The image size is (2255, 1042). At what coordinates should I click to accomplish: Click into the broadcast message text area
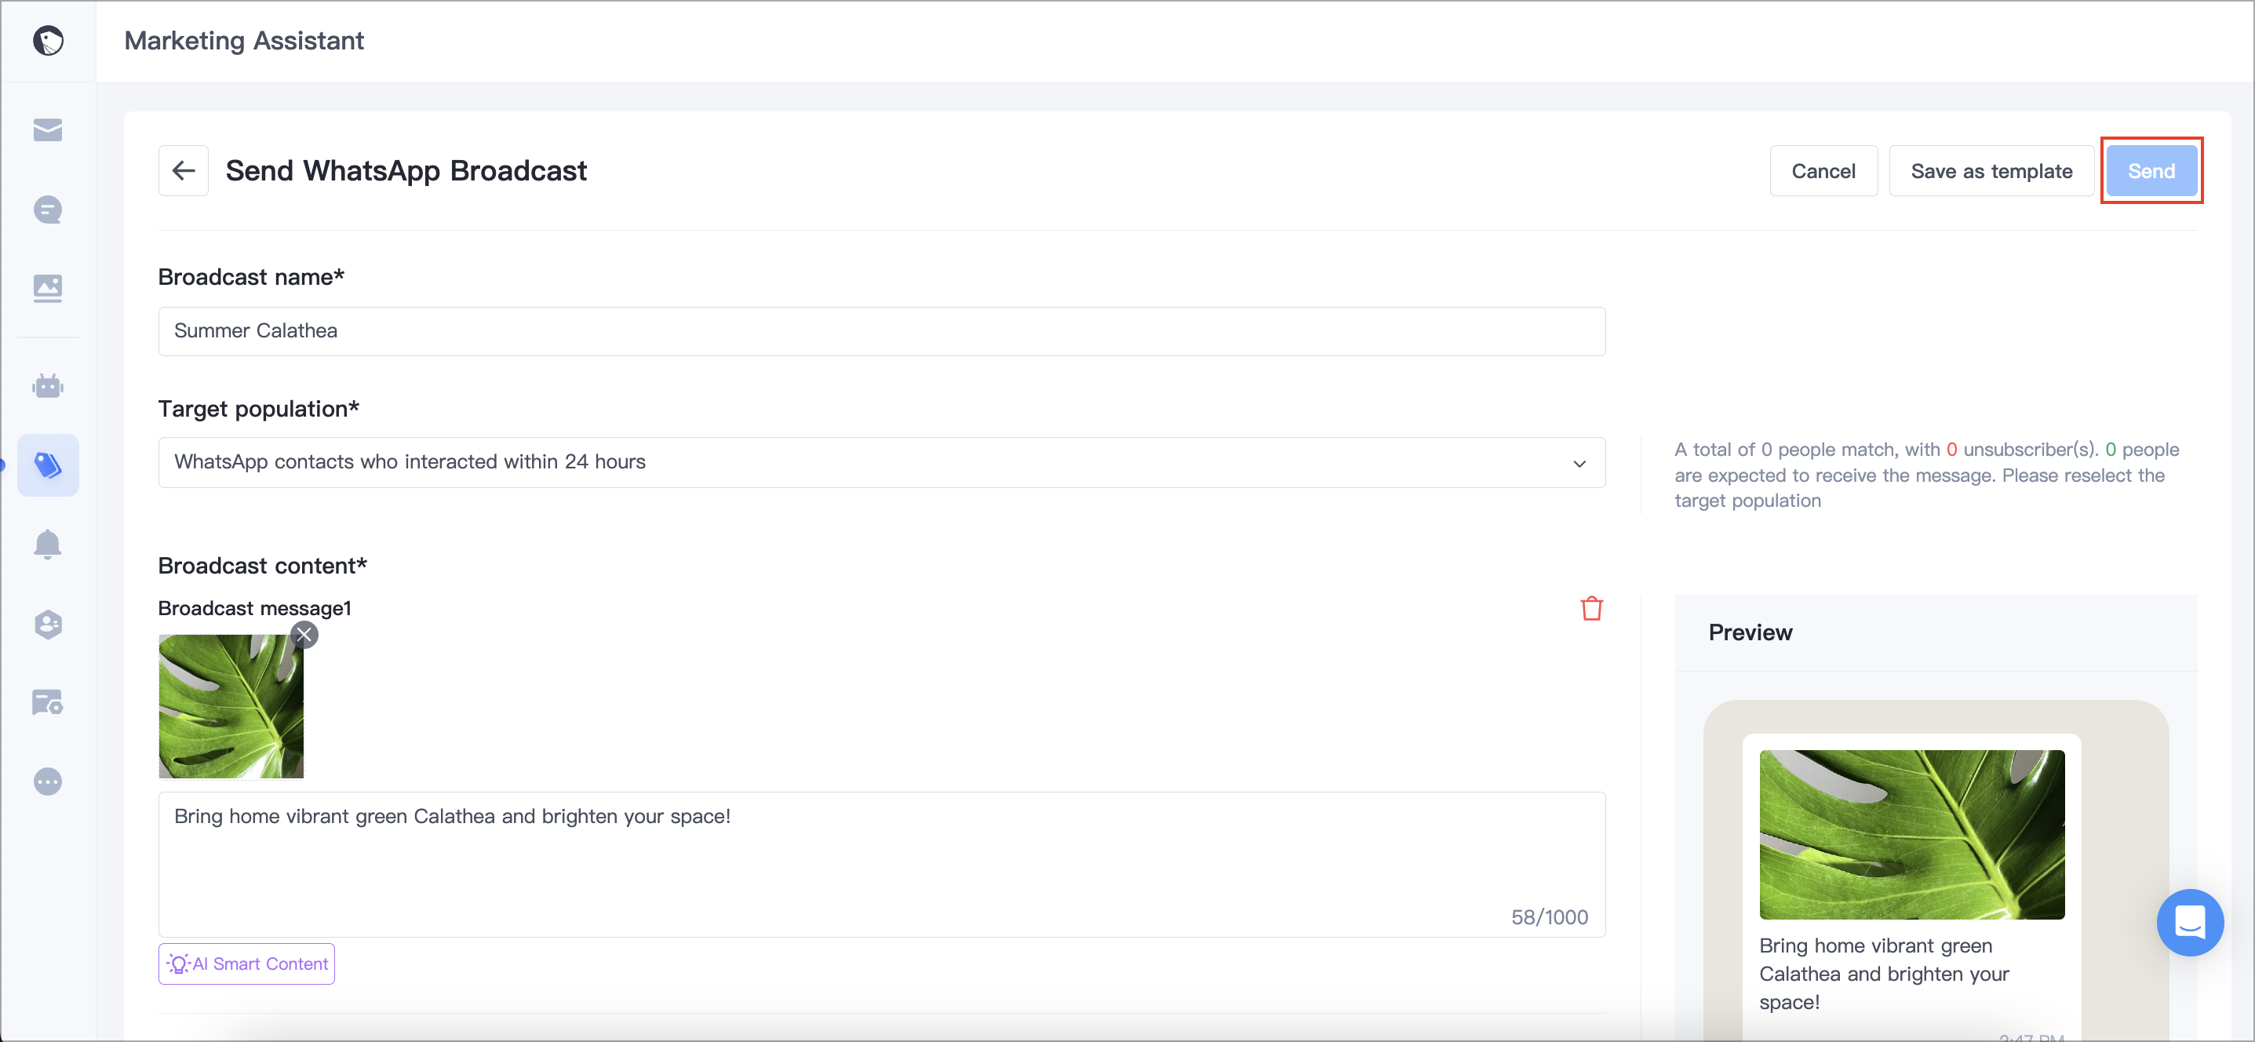point(881,864)
